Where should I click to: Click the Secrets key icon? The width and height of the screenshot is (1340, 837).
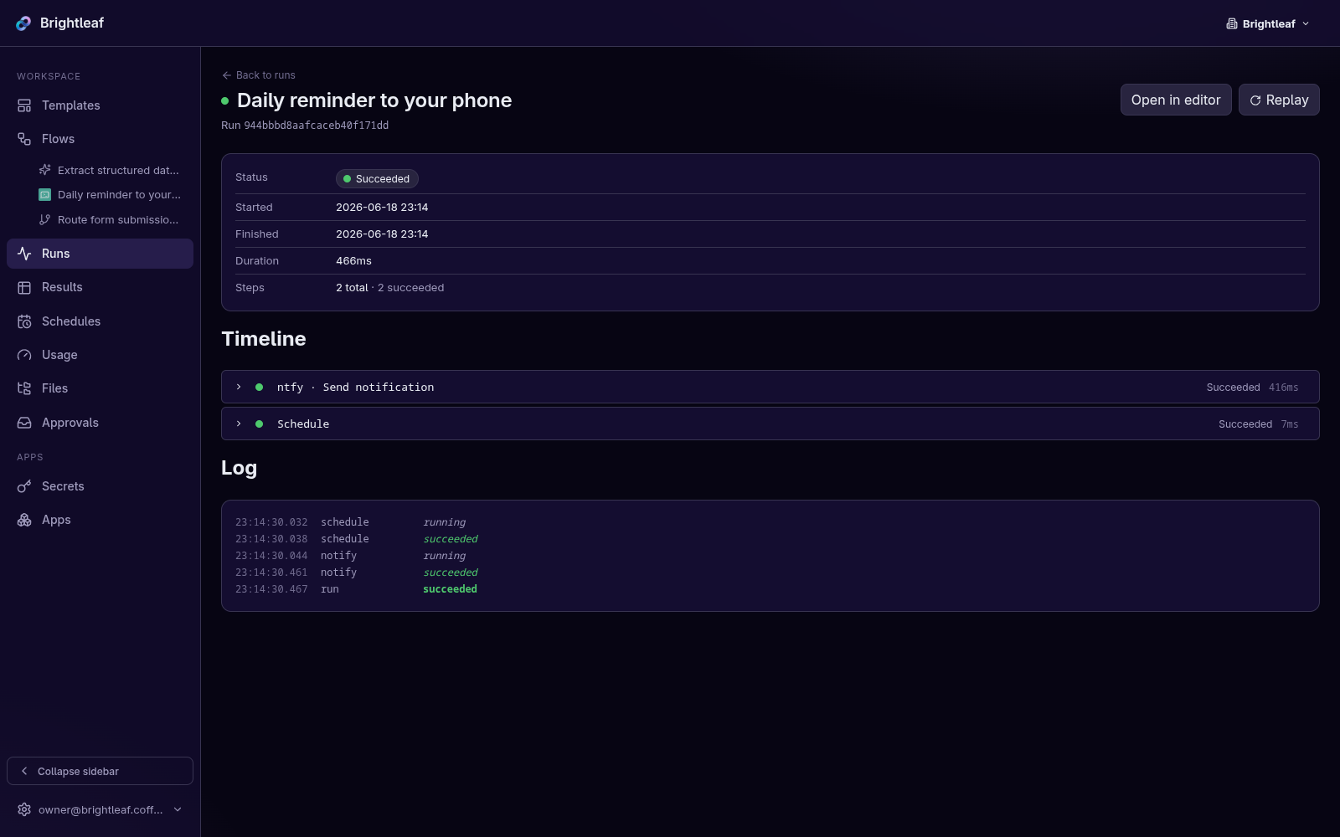[x=24, y=486]
